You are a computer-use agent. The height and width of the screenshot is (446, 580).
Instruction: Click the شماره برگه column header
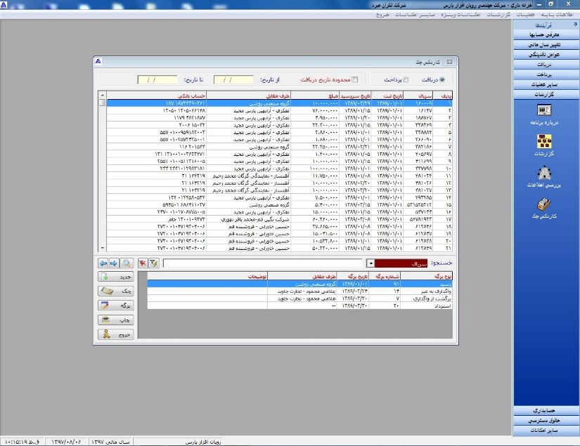(x=385, y=277)
